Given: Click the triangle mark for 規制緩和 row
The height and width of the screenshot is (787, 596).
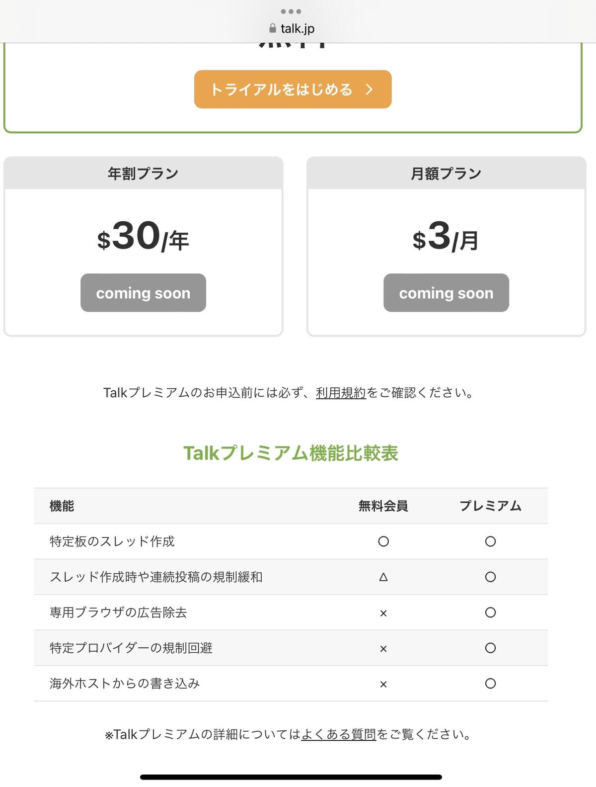Looking at the screenshot, I should point(383,577).
